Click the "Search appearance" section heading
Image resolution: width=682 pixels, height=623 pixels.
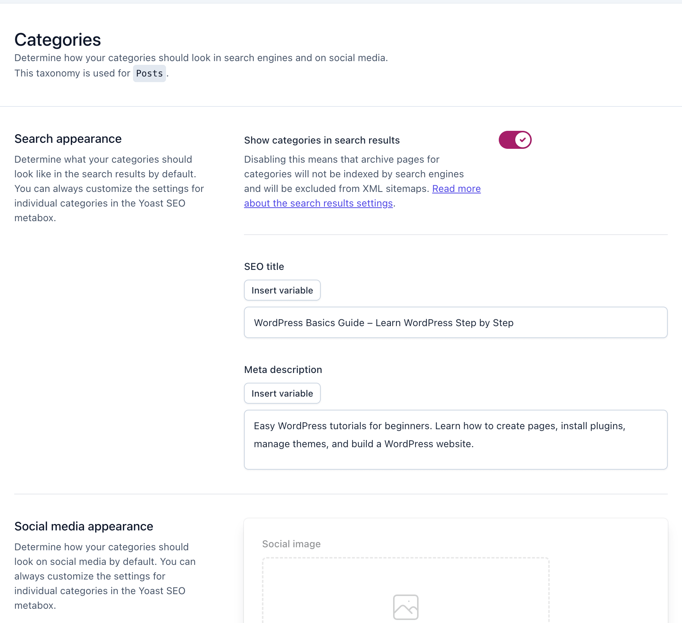(68, 138)
